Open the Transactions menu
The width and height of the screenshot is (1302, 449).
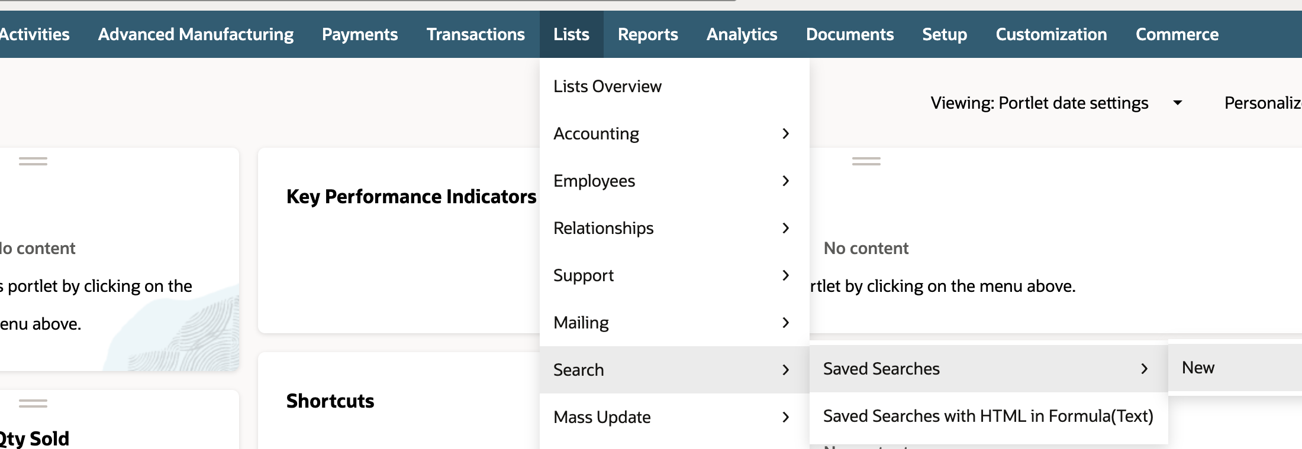[x=476, y=34]
